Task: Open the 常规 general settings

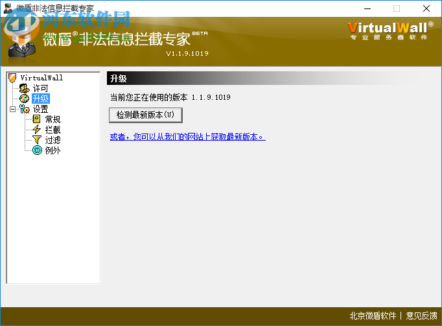Action: [52, 119]
